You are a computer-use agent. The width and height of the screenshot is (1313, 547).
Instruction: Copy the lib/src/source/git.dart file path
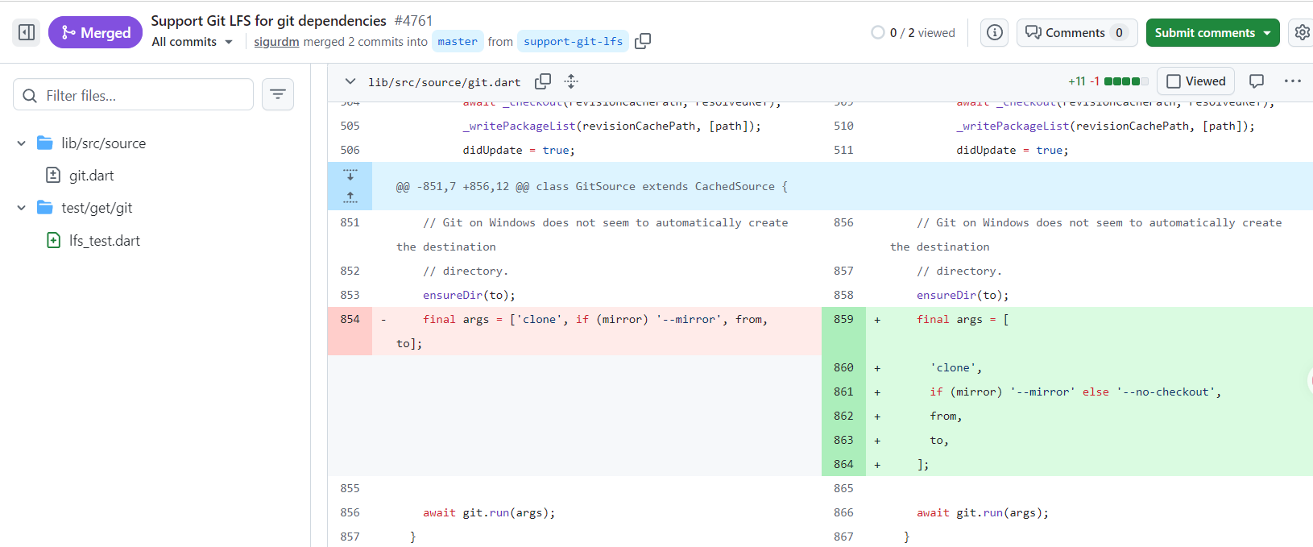pos(543,81)
